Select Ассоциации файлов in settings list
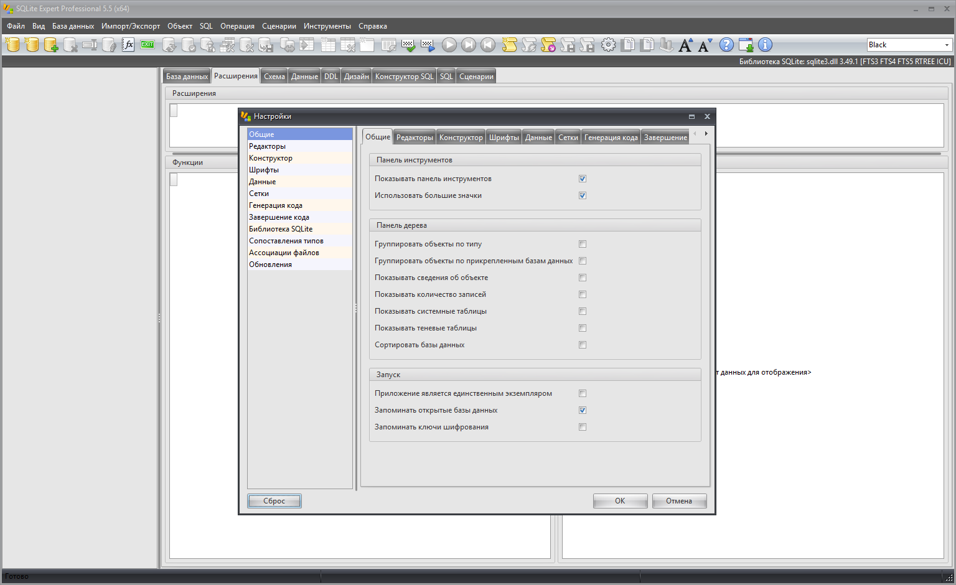 pyautogui.click(x=299, y=253)
